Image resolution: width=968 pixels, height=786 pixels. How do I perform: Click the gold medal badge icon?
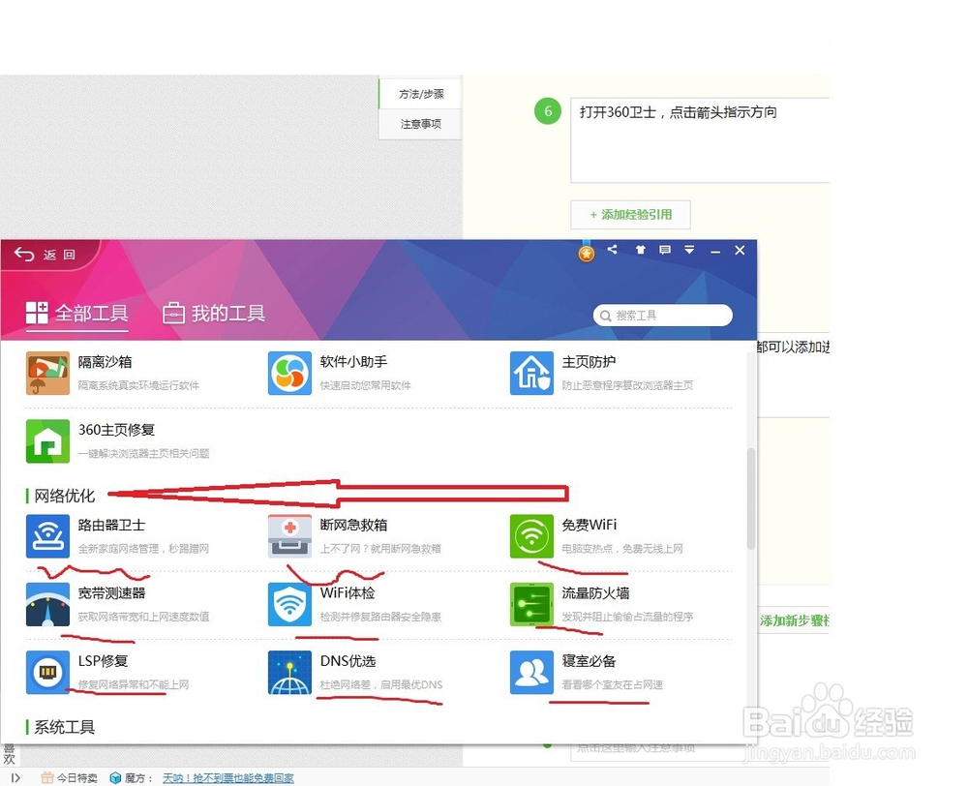click(x=587, y=252)
